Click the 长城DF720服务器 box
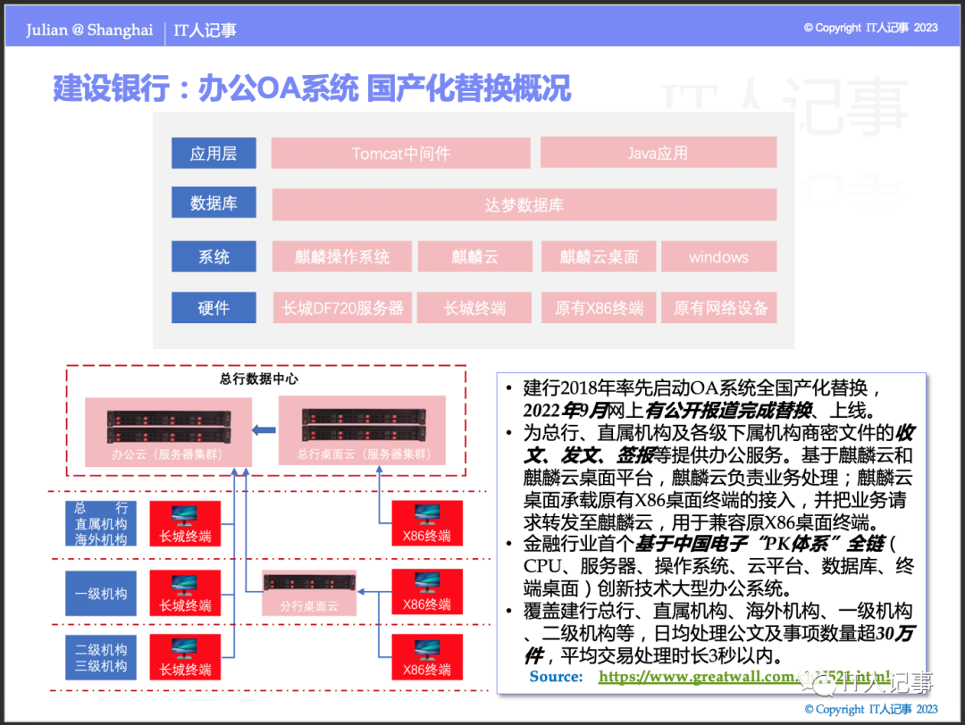This screenshot has width=965, height=725. tap(342, 307)
